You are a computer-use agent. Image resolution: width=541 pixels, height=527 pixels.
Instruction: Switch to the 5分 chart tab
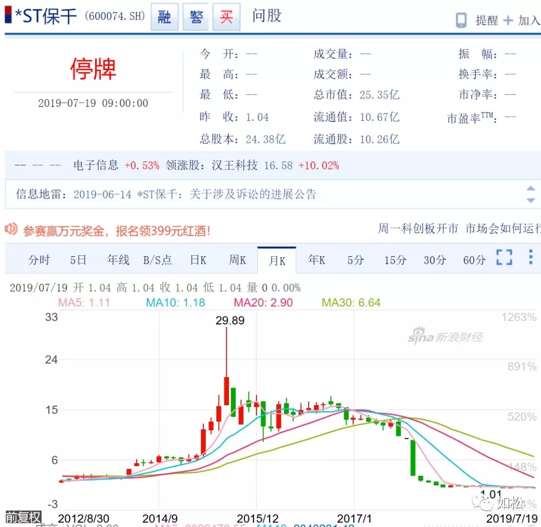(x=355, y=260)
